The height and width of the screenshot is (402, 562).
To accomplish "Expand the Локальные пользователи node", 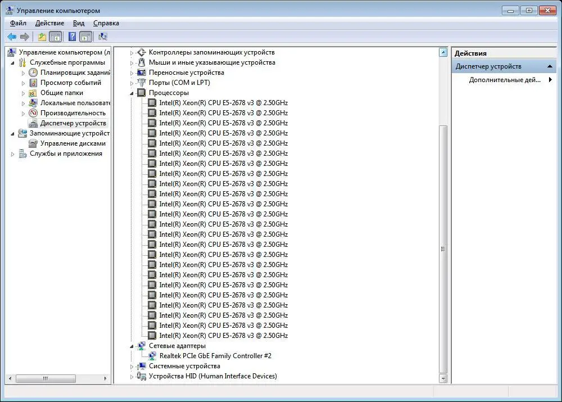I will pos(23,103).
